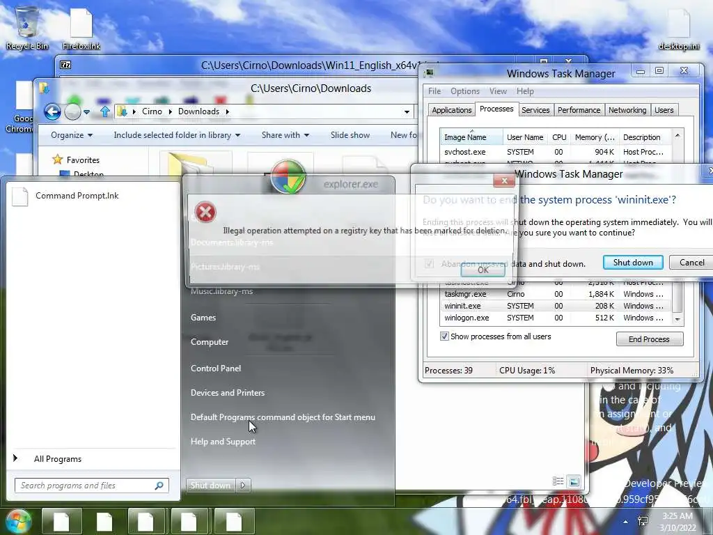Select the wininit.exe process row
Image resolution: width=713 pixels, height=535 pixels.
[556, 307]
